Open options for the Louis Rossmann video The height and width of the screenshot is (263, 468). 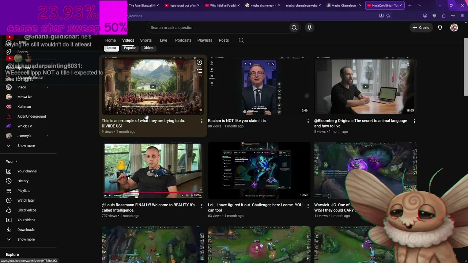pos(201,206)
